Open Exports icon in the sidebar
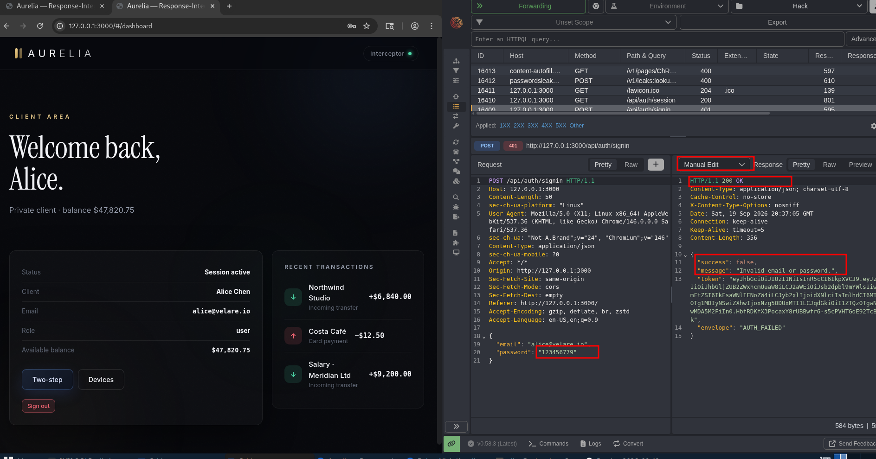This screenshot has height=459, width=876. 456,217
